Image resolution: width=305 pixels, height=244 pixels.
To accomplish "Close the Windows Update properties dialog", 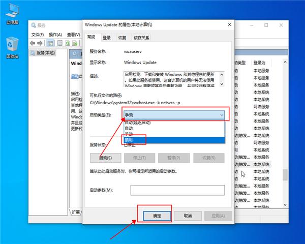I will (x=230, y=24).
